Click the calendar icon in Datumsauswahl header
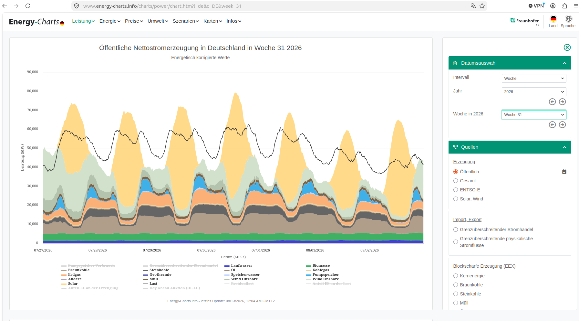The width and height of the screenshot is (579, 321). [455, 63]
